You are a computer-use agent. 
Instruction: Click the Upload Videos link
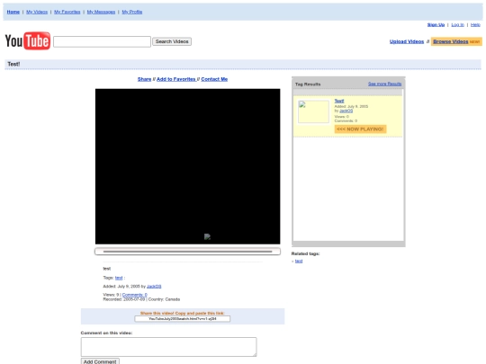click(x=407, y=41)
